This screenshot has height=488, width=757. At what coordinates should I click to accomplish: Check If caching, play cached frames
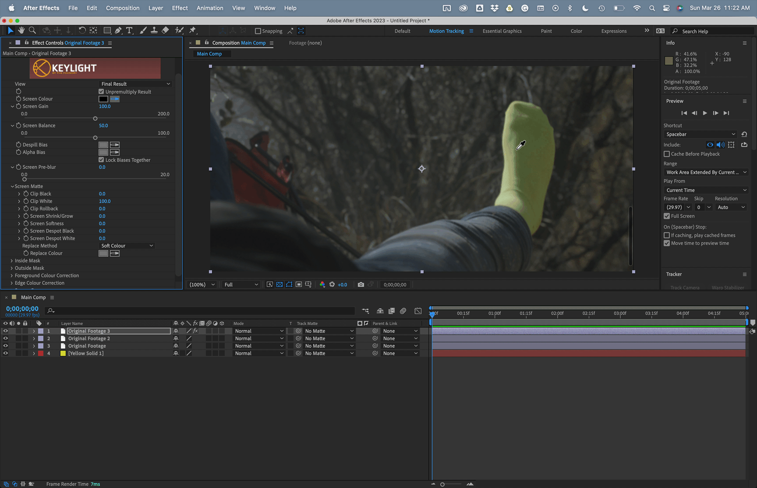point(667,235)
